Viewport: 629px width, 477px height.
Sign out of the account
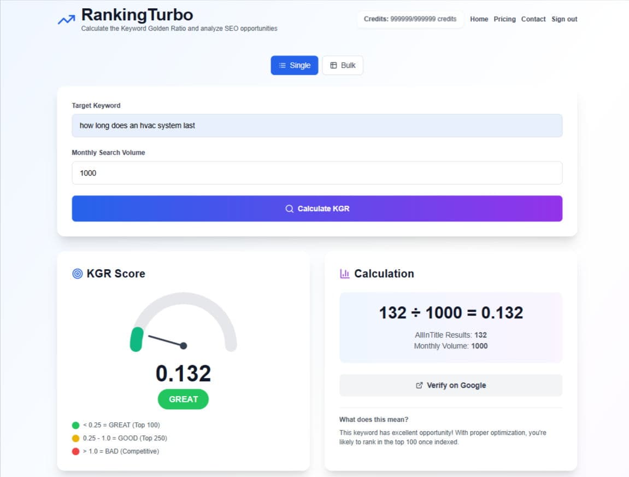[x=564, y=19]
